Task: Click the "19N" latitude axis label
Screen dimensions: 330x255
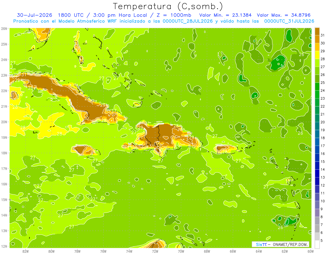Action: coord(4,137)
